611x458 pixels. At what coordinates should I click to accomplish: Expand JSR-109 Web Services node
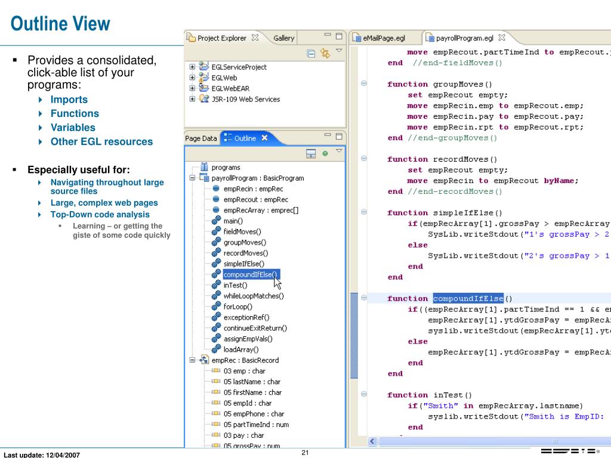(192, 99)
